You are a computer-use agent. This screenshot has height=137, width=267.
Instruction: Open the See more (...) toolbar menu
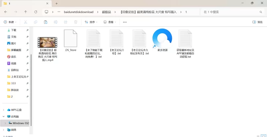coord(125,22)
